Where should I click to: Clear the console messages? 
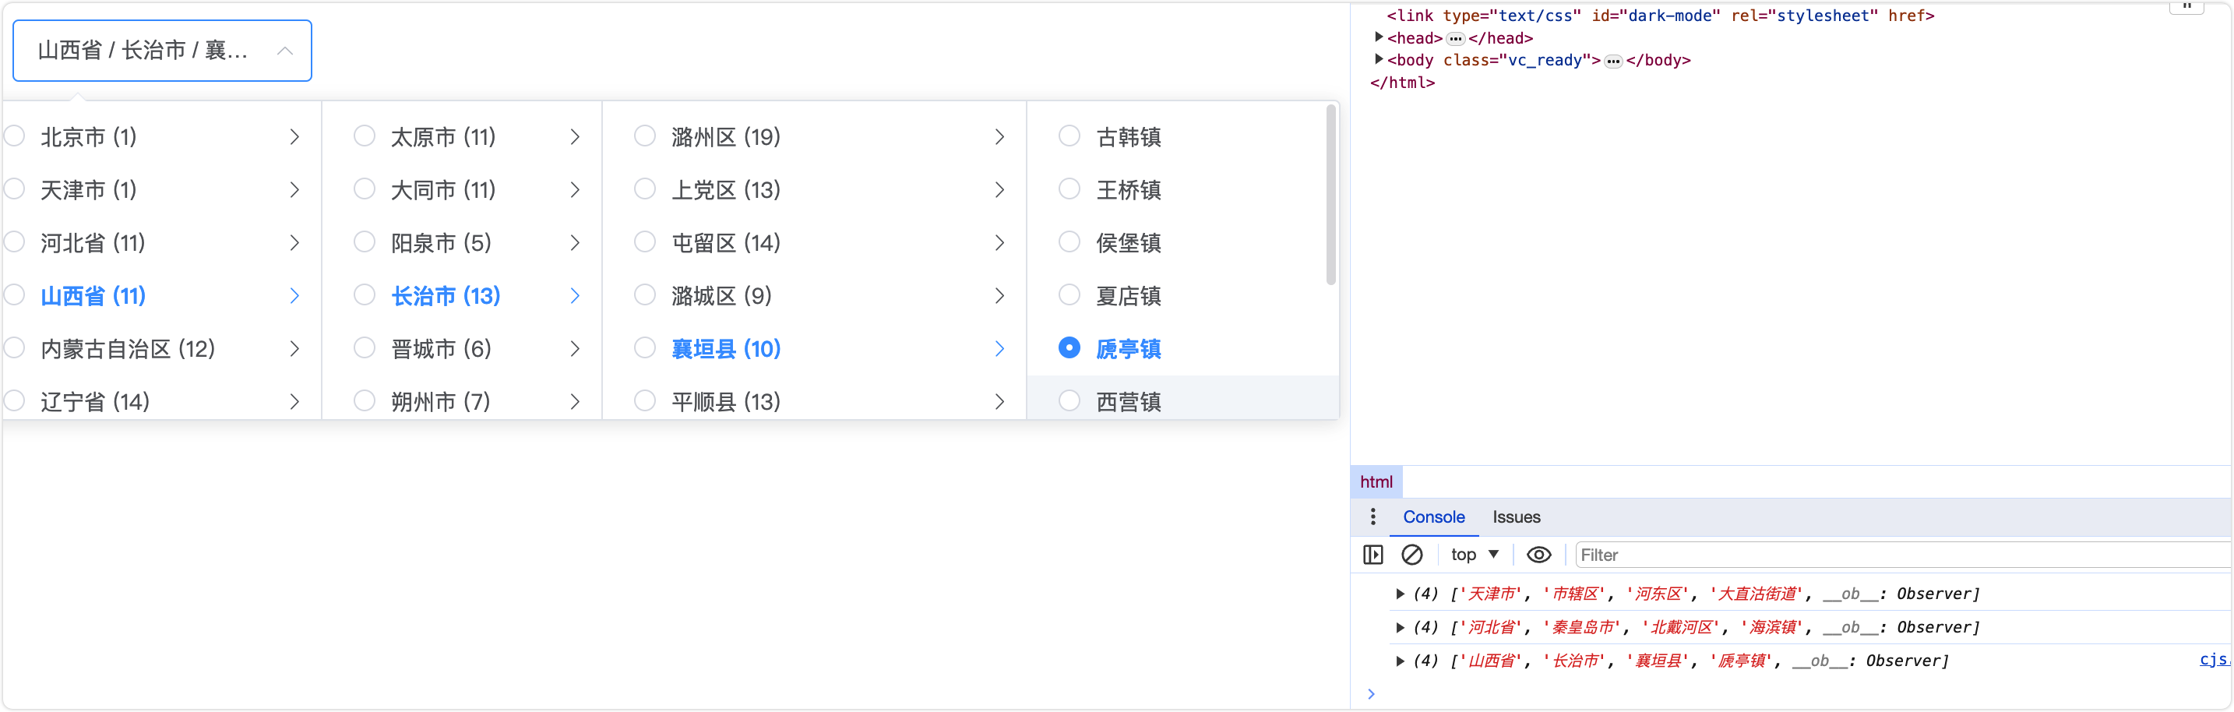click(1414, 554)
